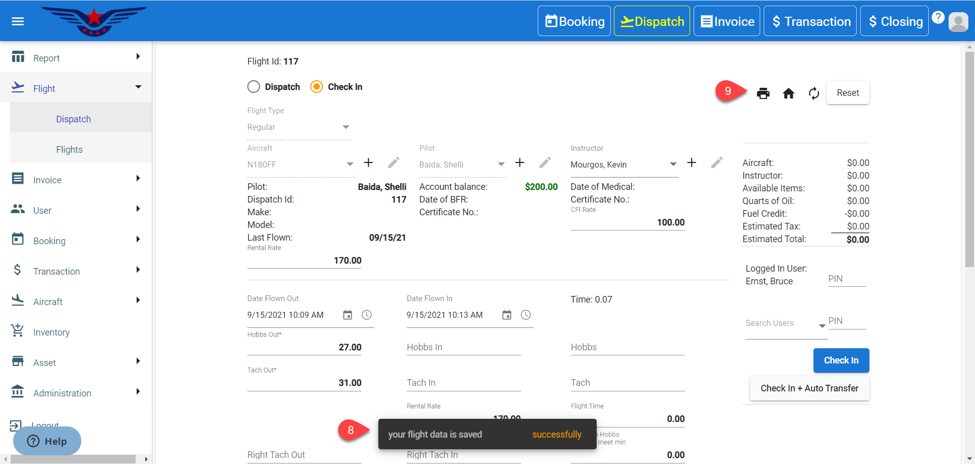Select the Check In radio button

[x=316, y=87]
